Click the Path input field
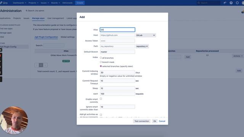 pyautogui.click(x=117, y=46)
